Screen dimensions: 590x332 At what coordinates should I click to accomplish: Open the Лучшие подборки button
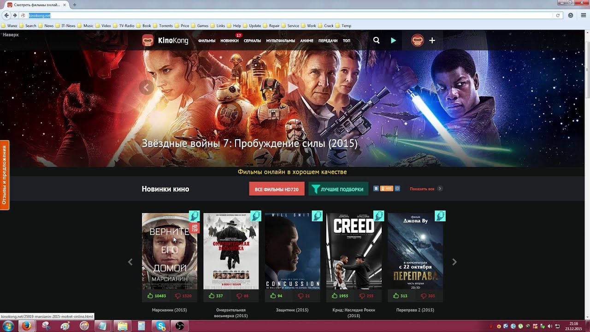point(338,189)
